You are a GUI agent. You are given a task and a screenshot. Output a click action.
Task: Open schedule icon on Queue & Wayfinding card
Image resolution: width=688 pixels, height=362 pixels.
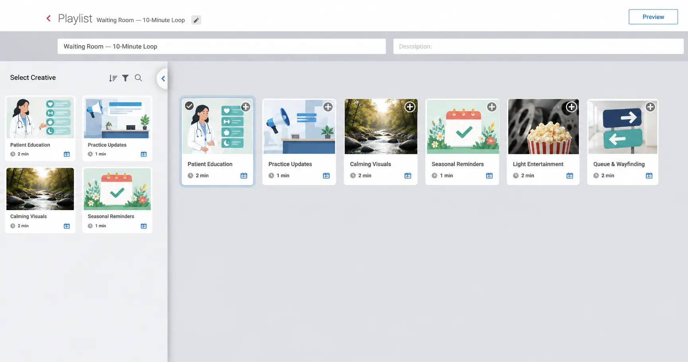click(x=649, y=175)
